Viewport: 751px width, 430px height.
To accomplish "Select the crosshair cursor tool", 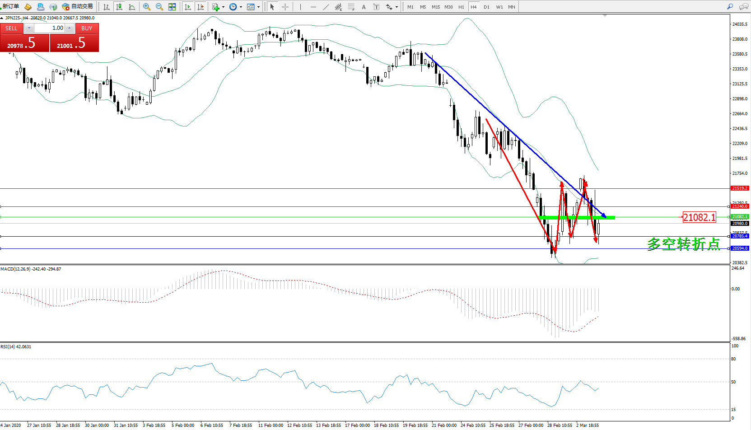I will pyautogui.click(x=285, y=7).
